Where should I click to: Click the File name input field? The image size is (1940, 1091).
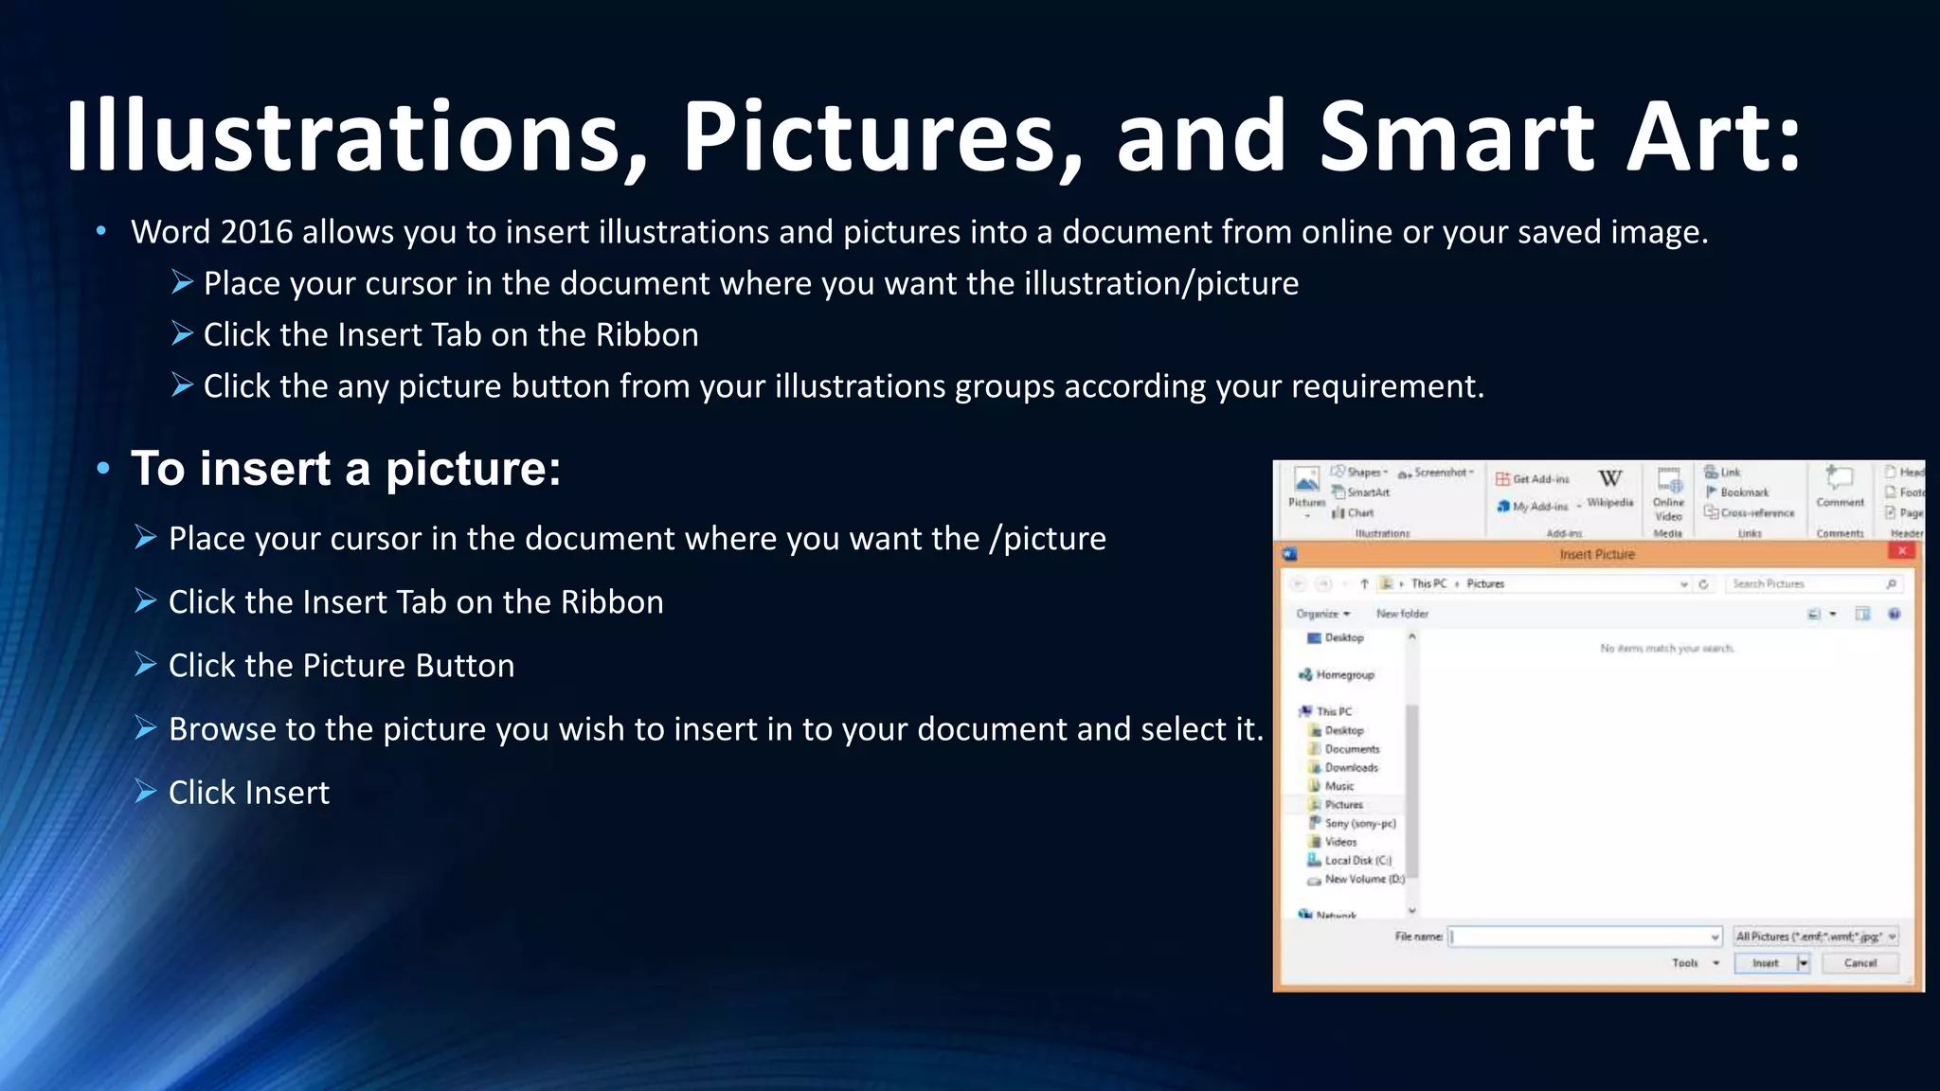coord(1584,937)
